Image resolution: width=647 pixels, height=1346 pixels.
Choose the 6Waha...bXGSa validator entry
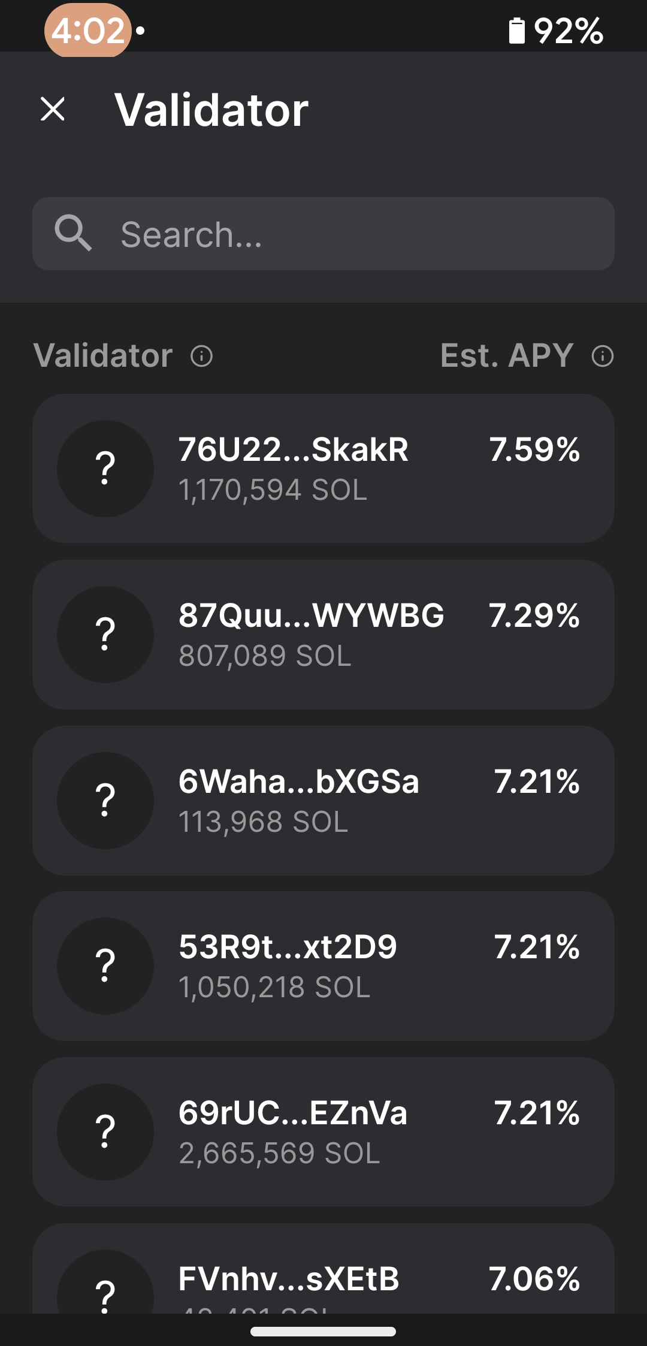pos(323,801)
